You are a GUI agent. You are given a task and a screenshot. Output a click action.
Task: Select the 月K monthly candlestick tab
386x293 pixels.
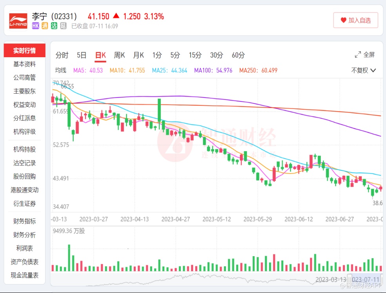tap(138, 55)
